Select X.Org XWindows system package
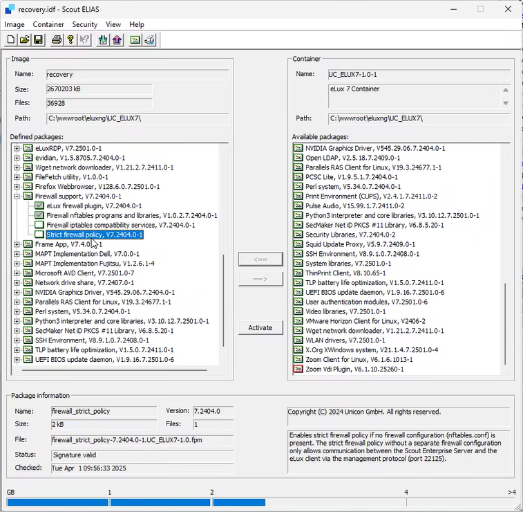Screen dimensions: 523x512 (372, 349)
